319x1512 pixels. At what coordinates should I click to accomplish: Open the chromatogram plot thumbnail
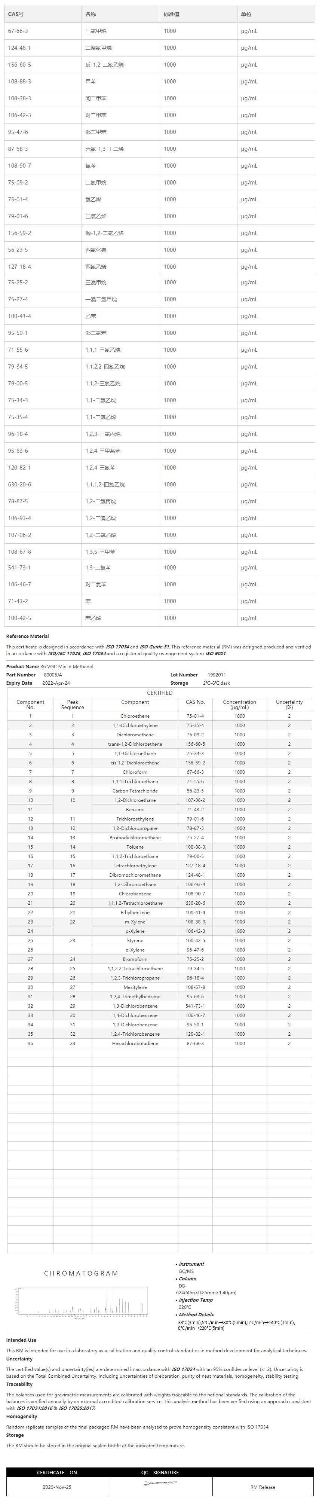pos(81,1303)
